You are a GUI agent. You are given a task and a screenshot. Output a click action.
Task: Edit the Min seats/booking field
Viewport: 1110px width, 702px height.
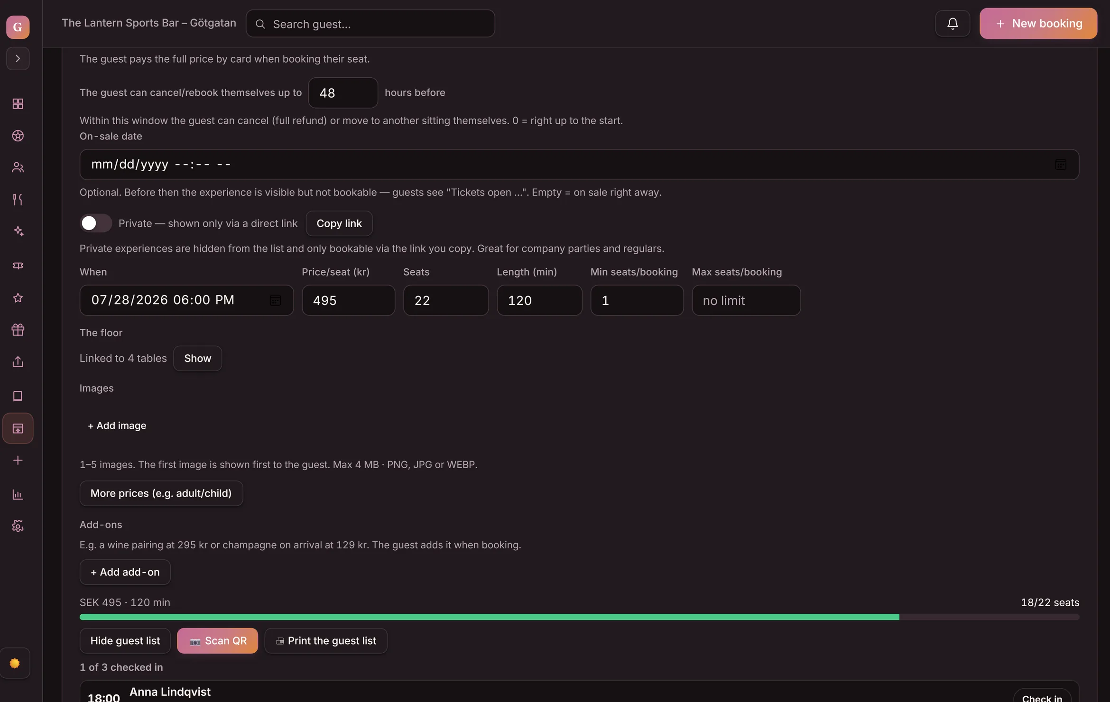point(637,300)
